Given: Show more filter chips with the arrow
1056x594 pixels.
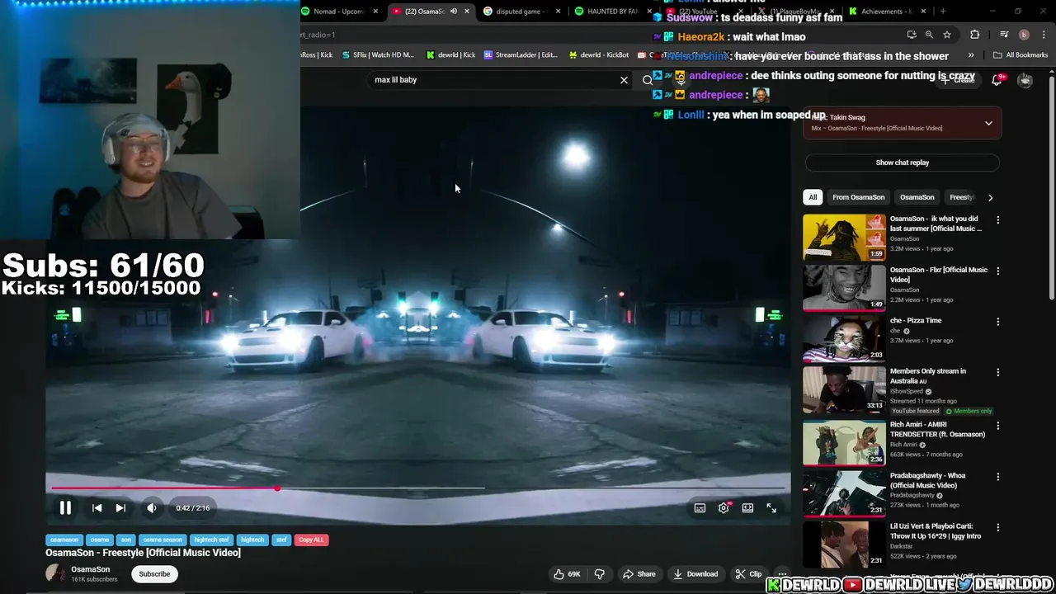Looking at the screenshot, I should (x=990, y=197).
